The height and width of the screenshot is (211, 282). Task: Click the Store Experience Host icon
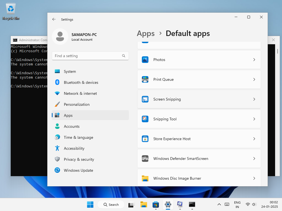click(145, 139)
